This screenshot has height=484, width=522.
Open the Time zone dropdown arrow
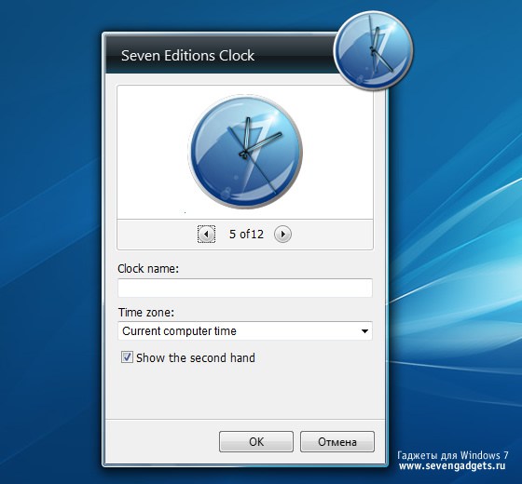pyautogui.click(x=364, y=331)
